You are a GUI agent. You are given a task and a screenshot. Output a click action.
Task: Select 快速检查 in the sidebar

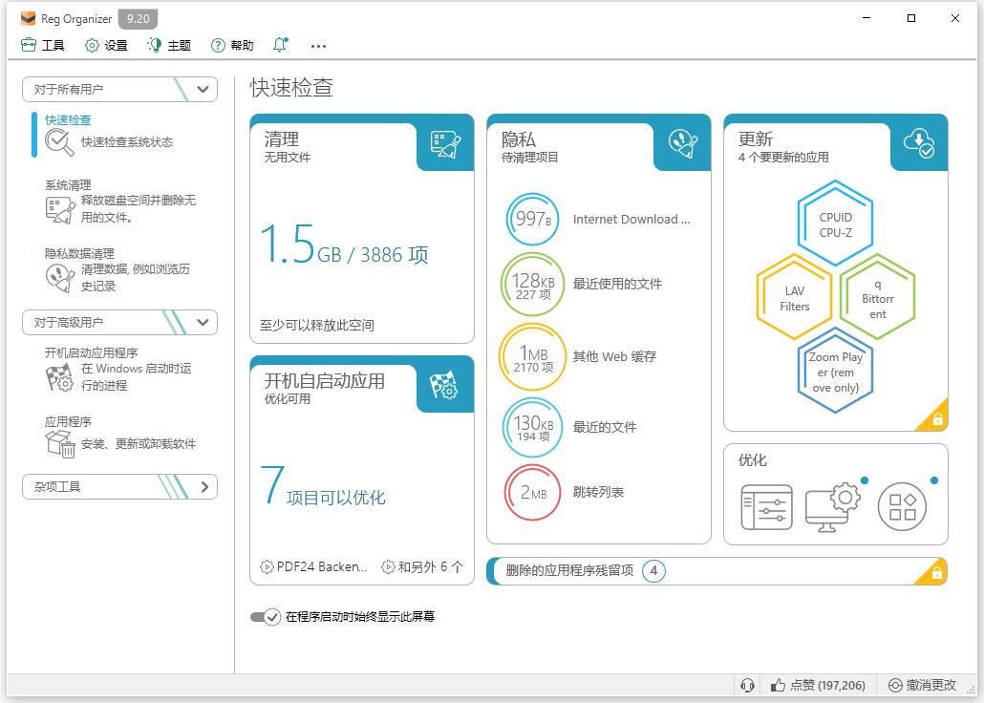click(x=68, y=119)
